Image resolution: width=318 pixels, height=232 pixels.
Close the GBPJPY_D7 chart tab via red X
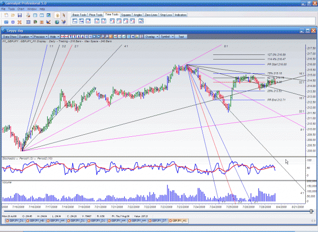150,221
